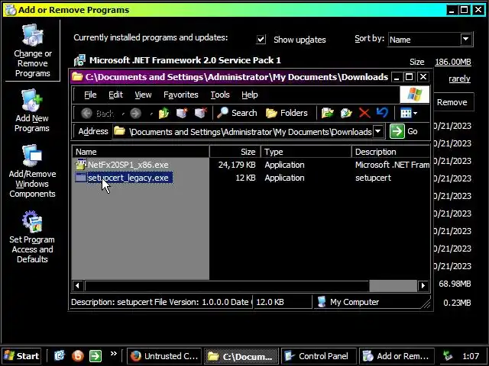
Task: Click the horizontal scrollbar right arrow
Action: pyautogui.click(x=423, y=285)
